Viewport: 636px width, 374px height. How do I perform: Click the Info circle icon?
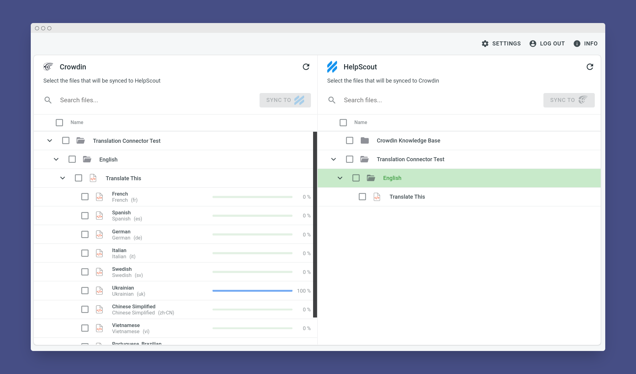point(577,44)
